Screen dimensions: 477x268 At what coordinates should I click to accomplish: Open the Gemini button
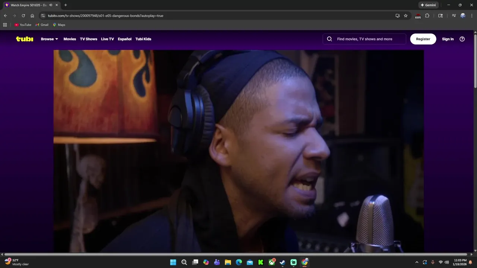428,5
